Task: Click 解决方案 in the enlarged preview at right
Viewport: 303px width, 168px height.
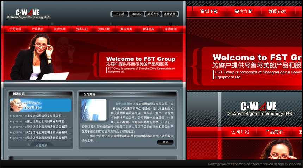Action: (243, 12)
